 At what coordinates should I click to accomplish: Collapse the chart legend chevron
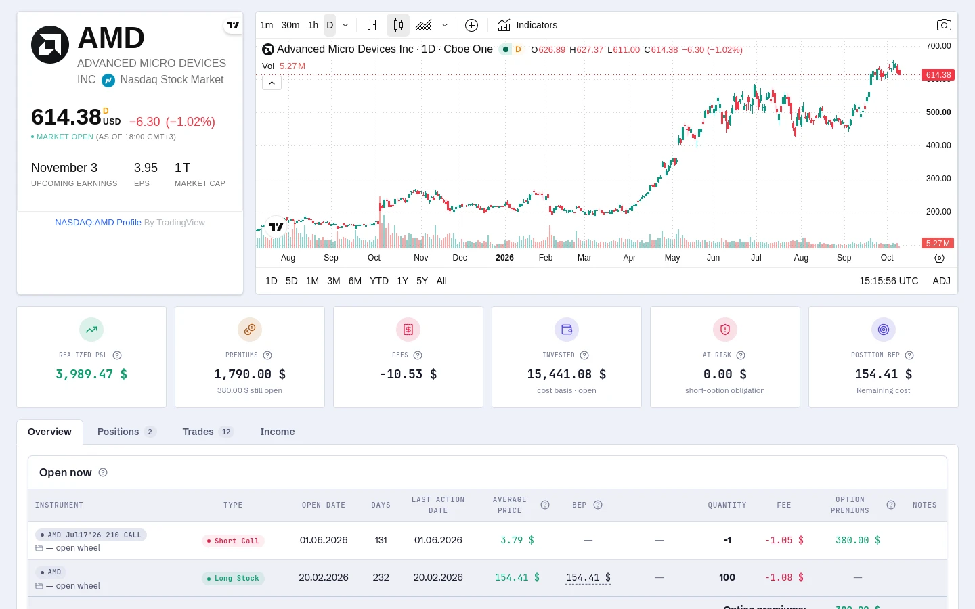(x=272, y=83)
